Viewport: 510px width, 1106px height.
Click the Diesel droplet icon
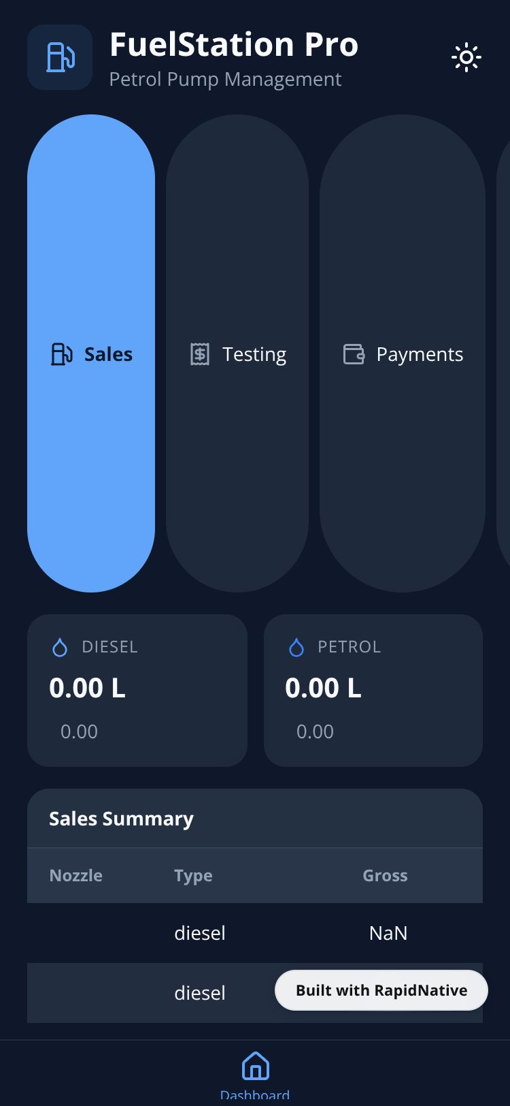click(x=60, y=648)
